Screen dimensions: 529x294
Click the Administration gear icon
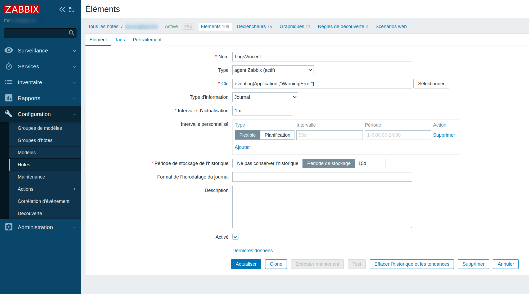(9, 227)
